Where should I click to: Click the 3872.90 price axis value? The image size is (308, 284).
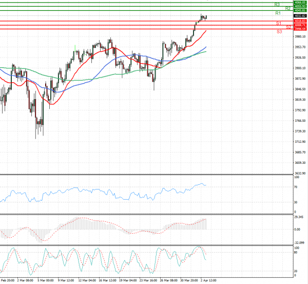(300, 79)
